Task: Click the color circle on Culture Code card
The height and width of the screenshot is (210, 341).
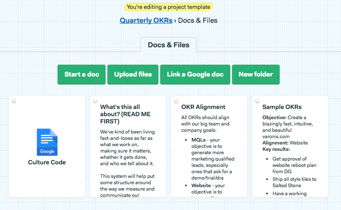Action: 14,101
